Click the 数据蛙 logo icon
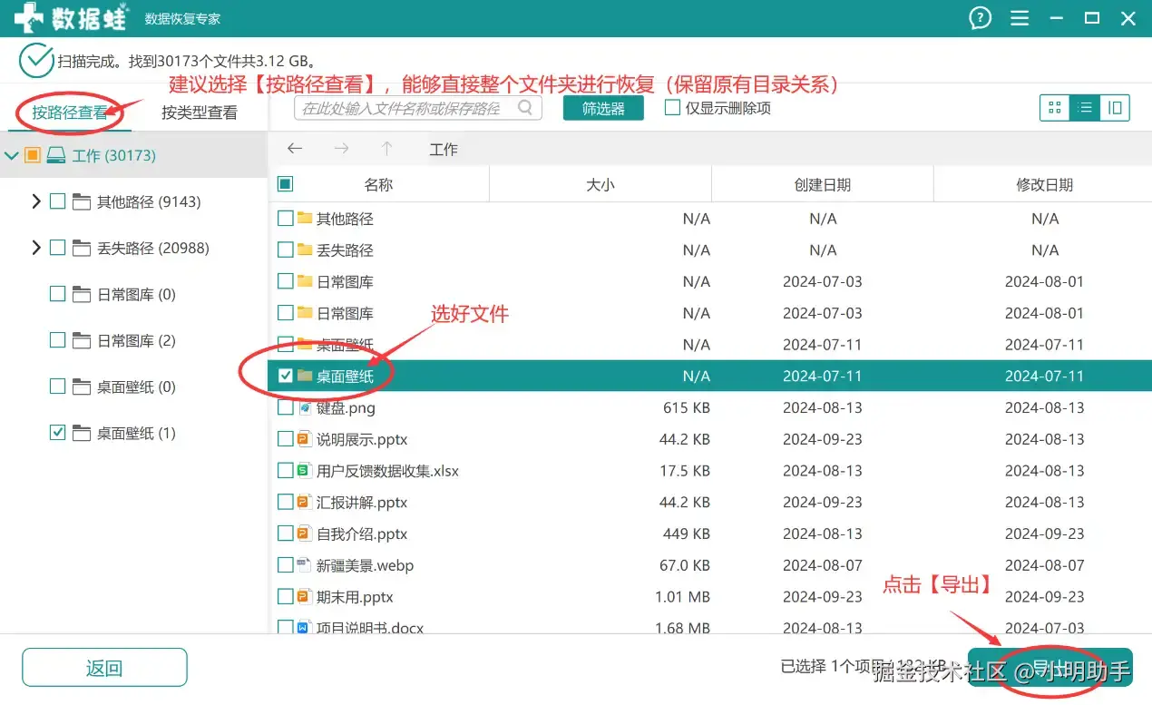The image size is (1152, 705). (x=29, y=18)
